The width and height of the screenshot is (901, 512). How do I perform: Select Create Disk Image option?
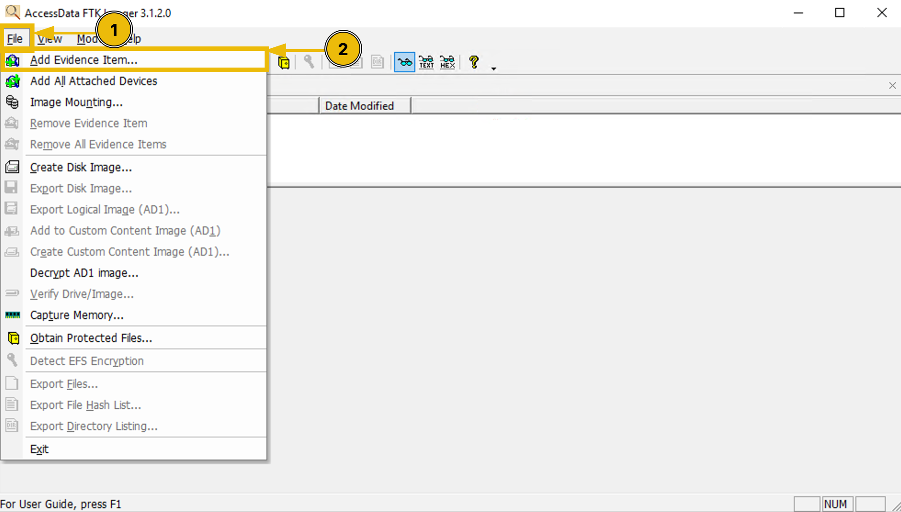(x=133, y=167)
